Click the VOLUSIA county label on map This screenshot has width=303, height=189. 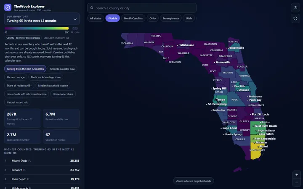point(245,76)
